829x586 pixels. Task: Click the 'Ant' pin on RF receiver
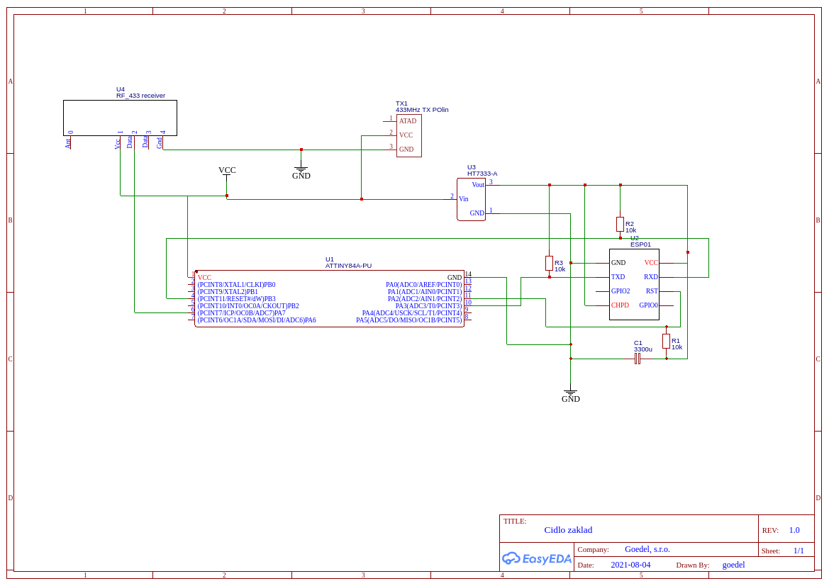click(67, 143)
